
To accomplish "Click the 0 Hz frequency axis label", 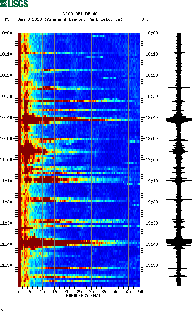I will (18, 291).
